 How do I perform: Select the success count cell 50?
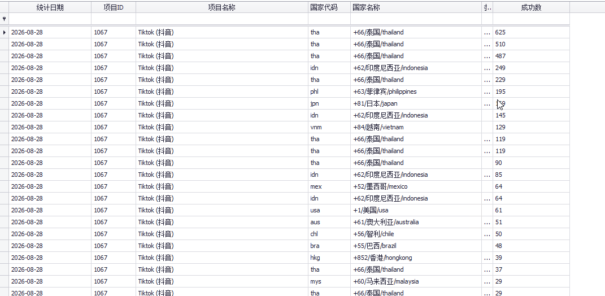532,234
